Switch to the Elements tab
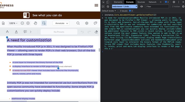Screen dimensions: 185x102 [x=118, y=2]
